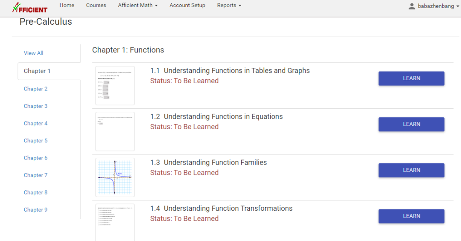Switch to the Chapter 5 tab
The image size is (461, 241).
[x=35, y=141]
